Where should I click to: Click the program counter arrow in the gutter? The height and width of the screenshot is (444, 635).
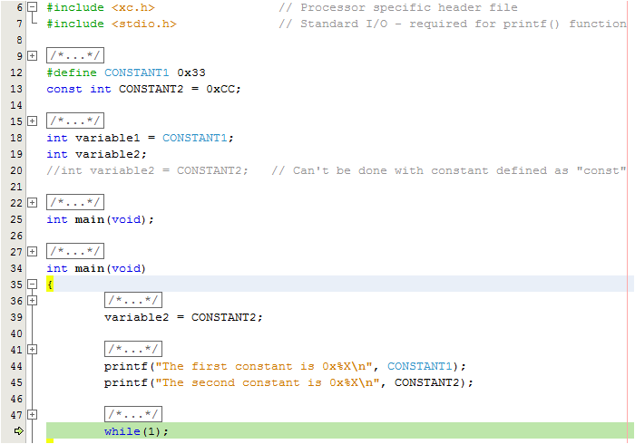coord(18,431)
